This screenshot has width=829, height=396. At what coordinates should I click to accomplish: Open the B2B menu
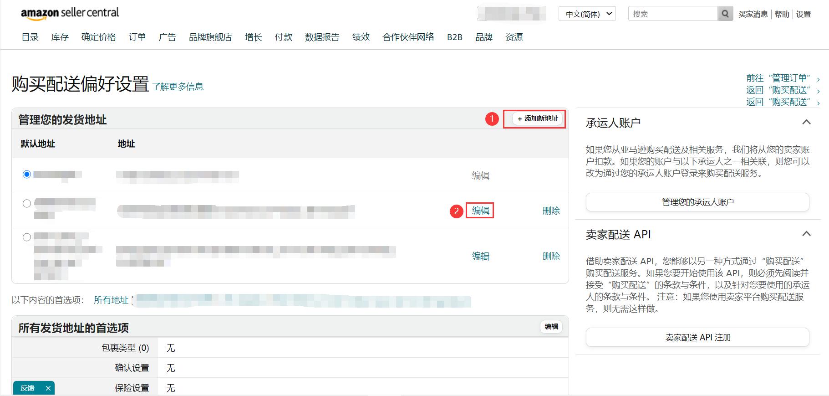click(455, 37)
